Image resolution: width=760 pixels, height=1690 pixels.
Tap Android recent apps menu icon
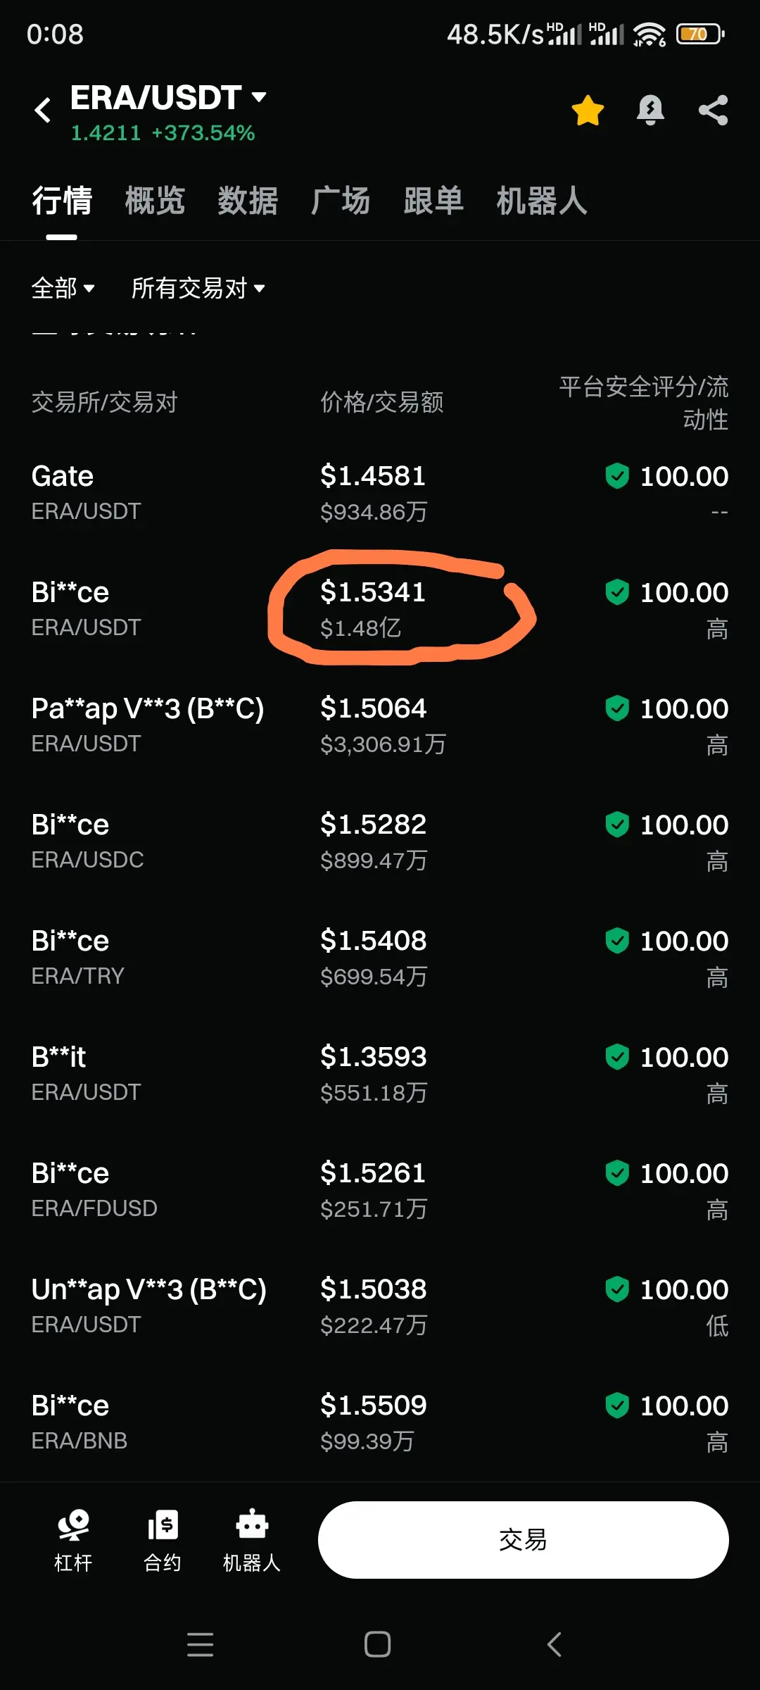click(x=201, y=1644)
